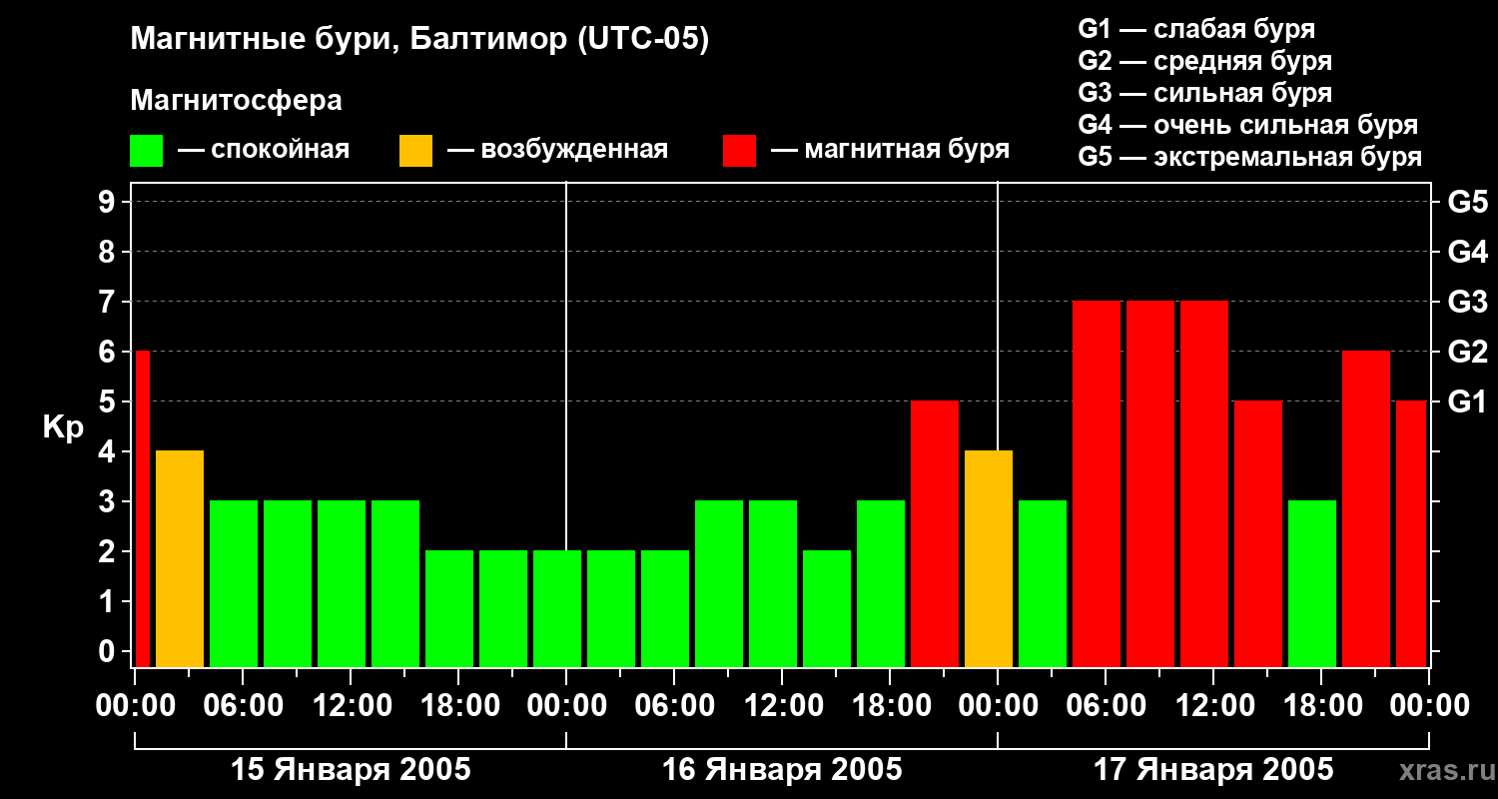
Task: Click the '16 Января 2005' date label
Action: (782, 770)
